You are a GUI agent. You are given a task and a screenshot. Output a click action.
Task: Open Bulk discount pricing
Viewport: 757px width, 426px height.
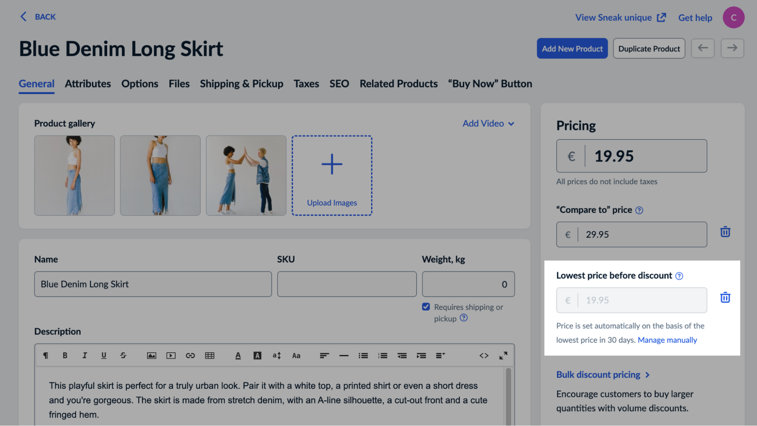(603, 375)
